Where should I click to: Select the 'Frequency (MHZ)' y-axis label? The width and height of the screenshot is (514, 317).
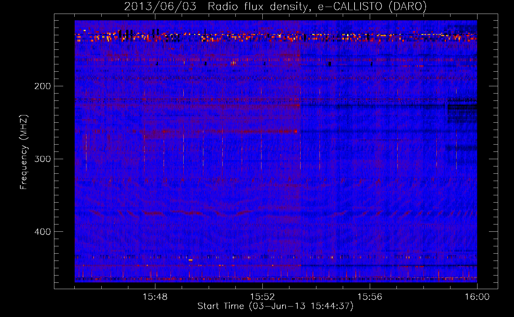24,152
